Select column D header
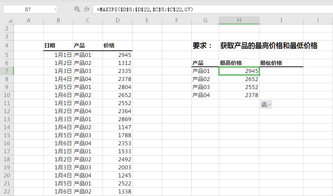Image resolution: width=333 pixels, height=196 pixels. (x=117, y=20)
